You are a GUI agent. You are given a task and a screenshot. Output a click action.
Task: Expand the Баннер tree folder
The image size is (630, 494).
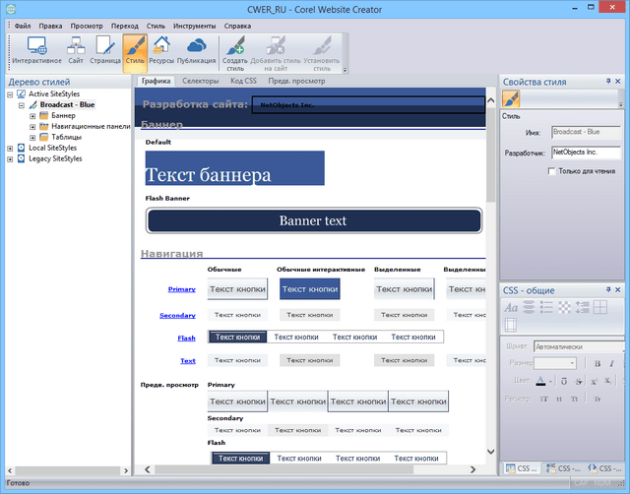pyautogui.click(x=32, y=115)
